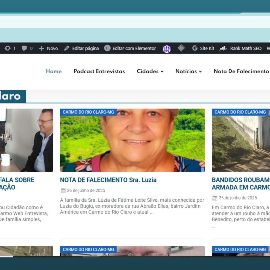This screenshot has height=270, width=270.
Task: Click the updates refresh icon in admin bar
Action: pyautogui.click(x=8, y=48)
